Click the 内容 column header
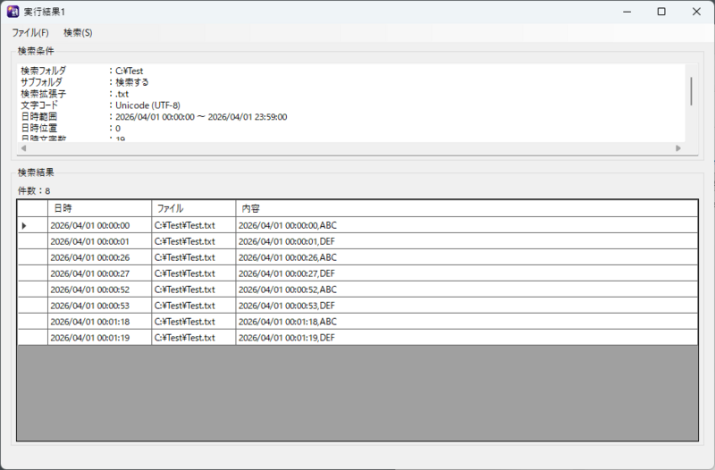Image resolution: width=715 pixels, height=470 pixels. coord(467,208)
